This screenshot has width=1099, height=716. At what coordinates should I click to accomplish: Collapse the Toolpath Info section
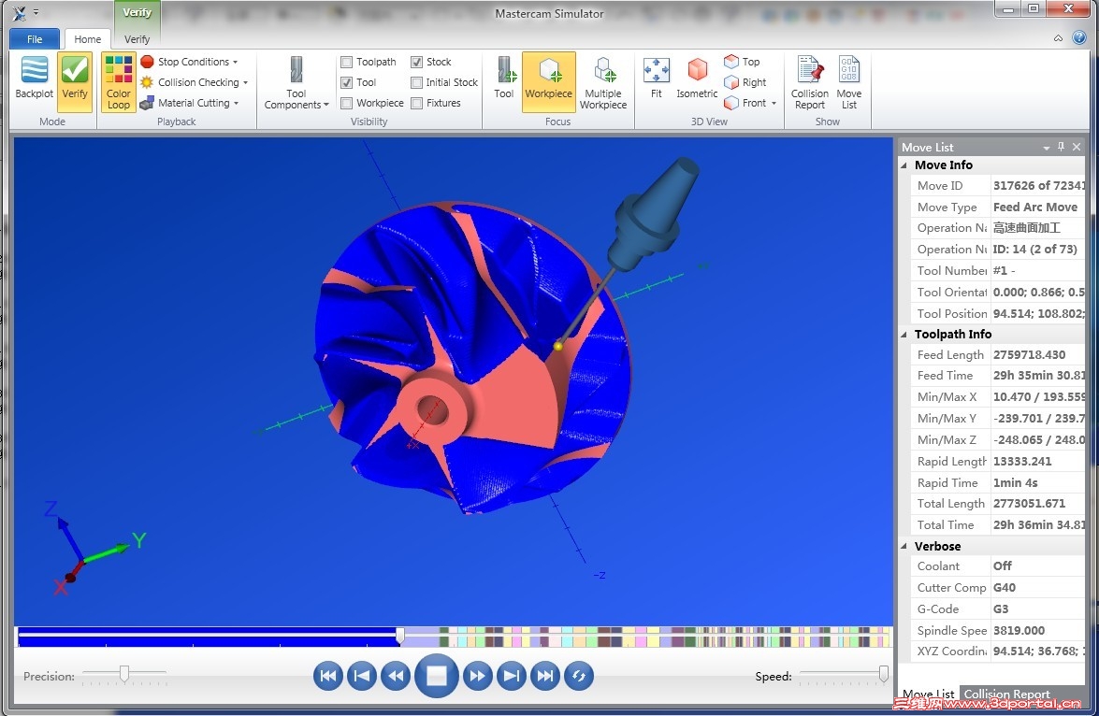coord(904,335)
